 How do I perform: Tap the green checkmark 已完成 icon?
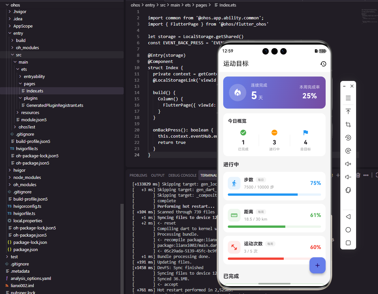coord(243,132)
